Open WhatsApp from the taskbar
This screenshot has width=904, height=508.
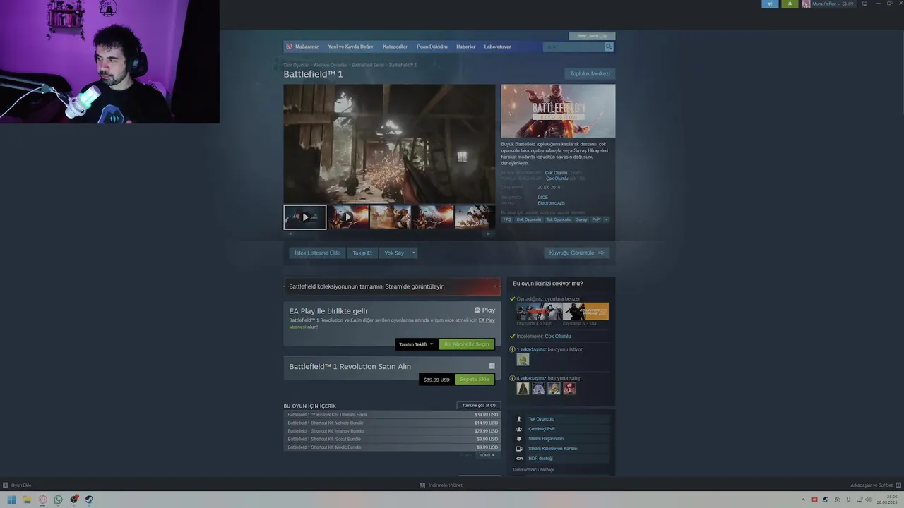click(58, 500)
